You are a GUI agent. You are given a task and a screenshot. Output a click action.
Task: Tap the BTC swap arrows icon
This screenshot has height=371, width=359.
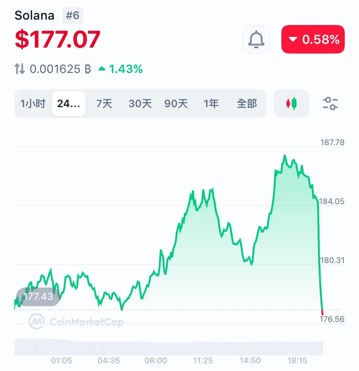tap(19, 69)
